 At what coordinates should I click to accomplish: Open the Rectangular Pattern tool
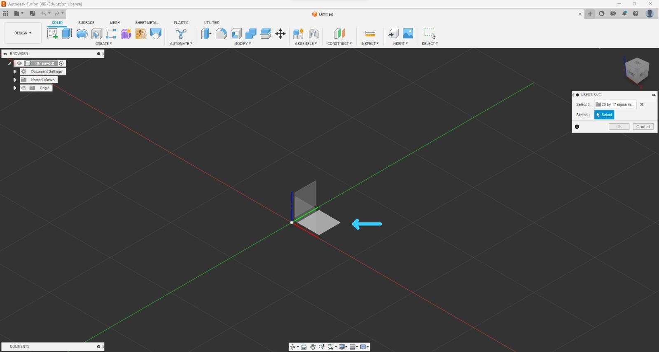(x=111, y=33)
